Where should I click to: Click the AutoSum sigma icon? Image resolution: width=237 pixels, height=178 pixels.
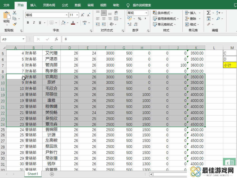click(208, 13)
